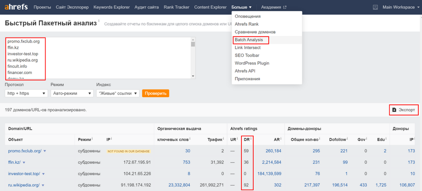Expand the Больше menu arrow
The height and width of the screenshot is (191, 422).
point(250,7)
